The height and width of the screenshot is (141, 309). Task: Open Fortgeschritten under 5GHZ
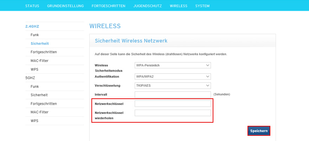pos(44,104)
